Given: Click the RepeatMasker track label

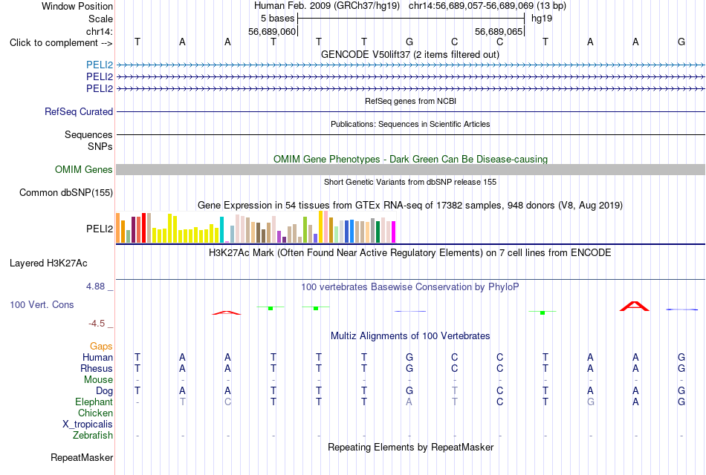Looking at the screenshot, I should [x=82, y=457].
